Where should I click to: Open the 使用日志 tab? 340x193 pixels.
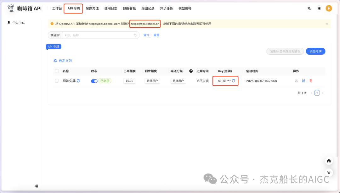click(x=110, y=8)
